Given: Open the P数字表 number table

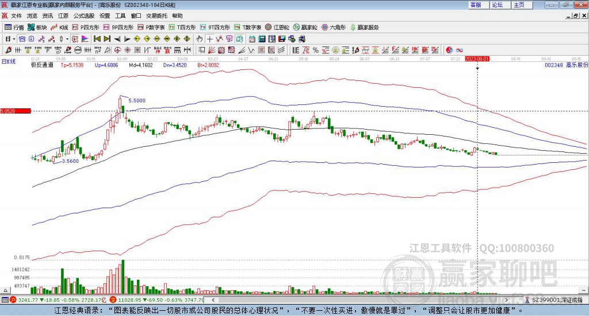Looking at the screenshot, I should pyautogui.click(x=151, y=28).
